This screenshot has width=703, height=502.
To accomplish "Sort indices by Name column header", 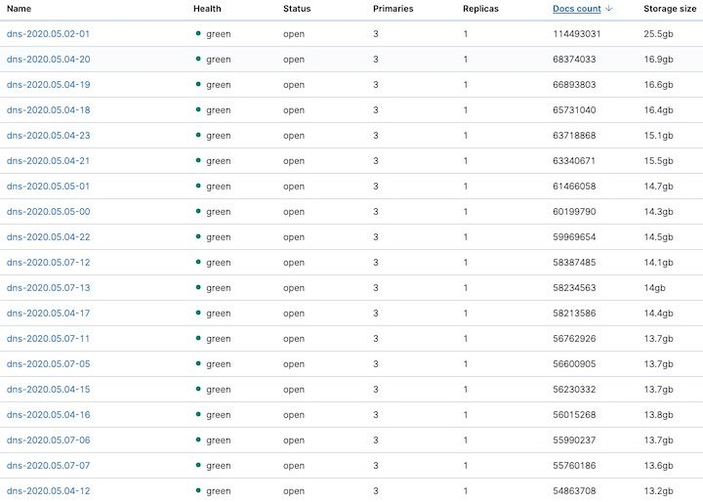I will point(20,9).
